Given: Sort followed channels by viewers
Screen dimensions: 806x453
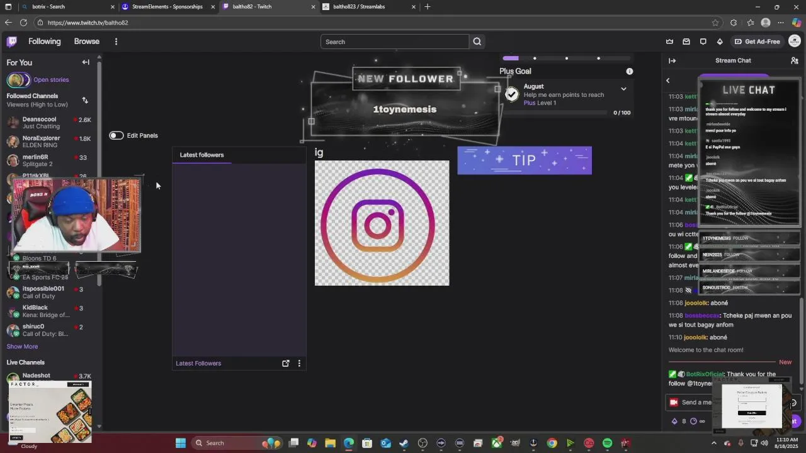Looking at the screenshot, I should pos(85,100).
